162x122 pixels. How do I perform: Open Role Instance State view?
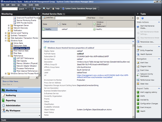(x=21, y=51)
